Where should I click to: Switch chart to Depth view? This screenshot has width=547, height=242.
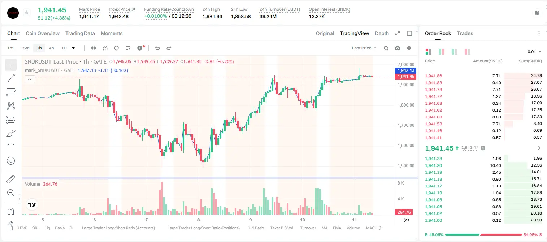point(382,33)
